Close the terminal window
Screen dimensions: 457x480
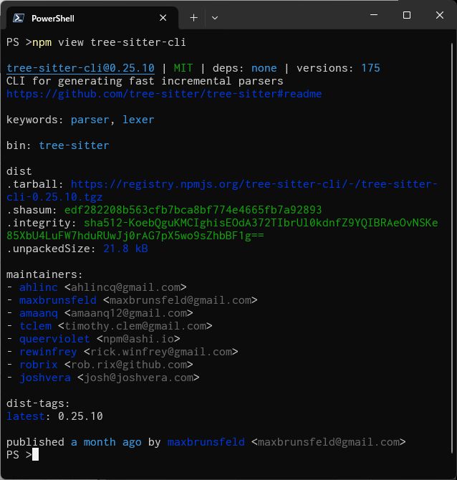click(440, 15)
